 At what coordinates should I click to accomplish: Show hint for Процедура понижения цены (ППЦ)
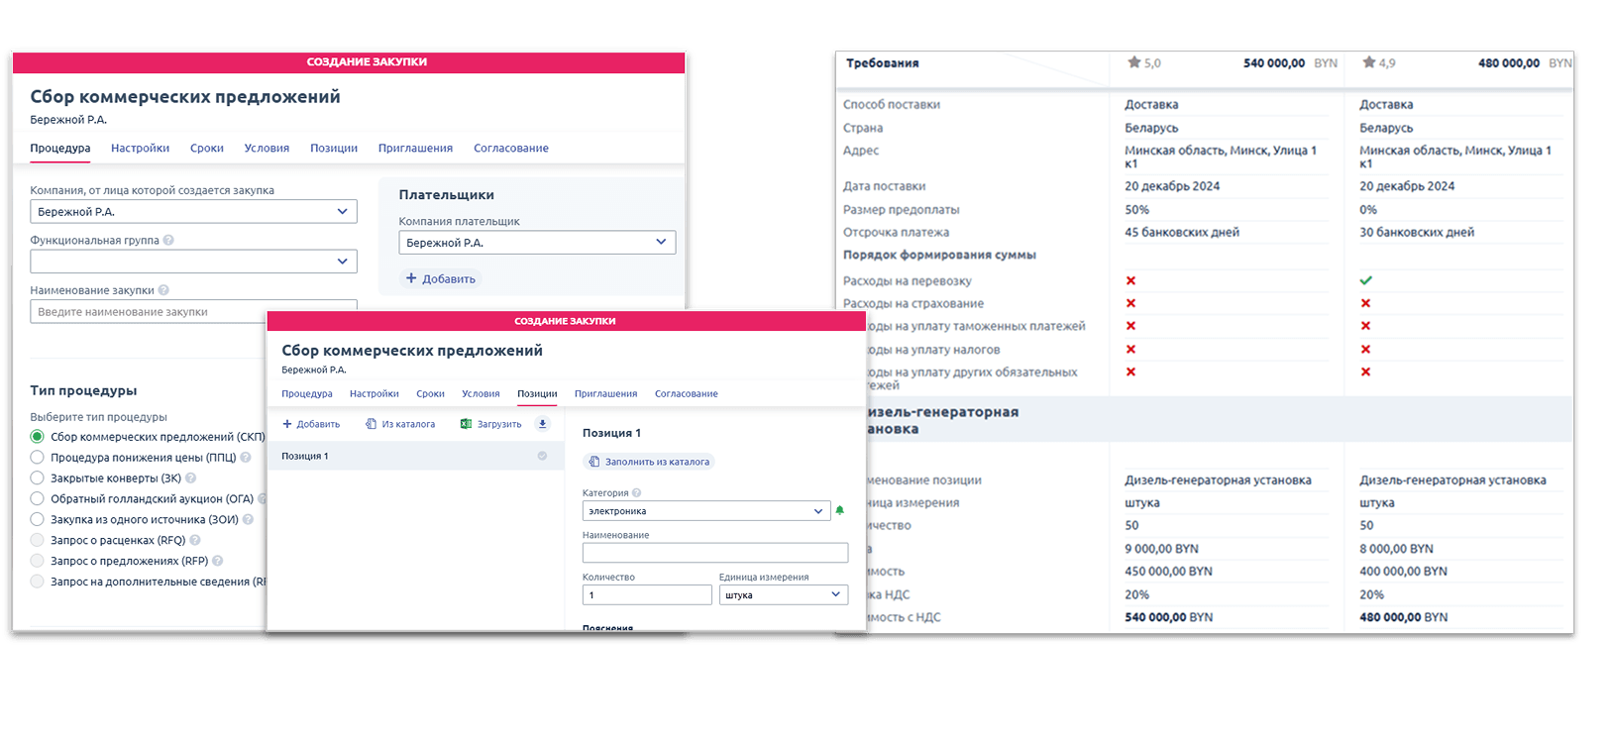coord(246,458)
